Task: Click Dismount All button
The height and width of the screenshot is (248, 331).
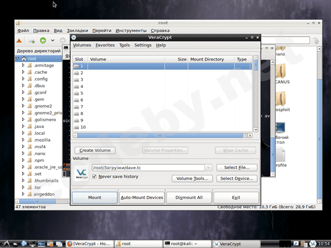Action: click(x=189, y=198)
